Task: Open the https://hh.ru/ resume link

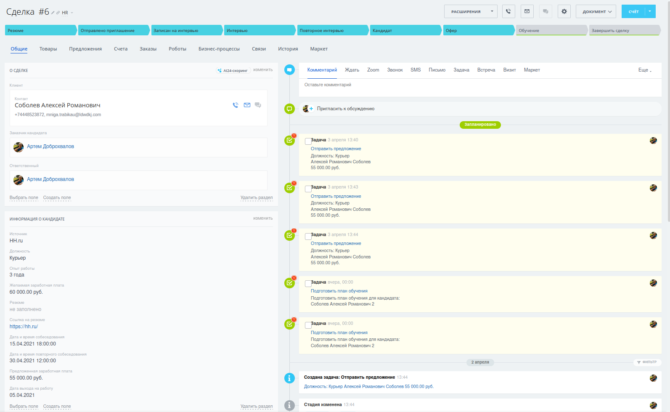Action: tap(24, 327)
